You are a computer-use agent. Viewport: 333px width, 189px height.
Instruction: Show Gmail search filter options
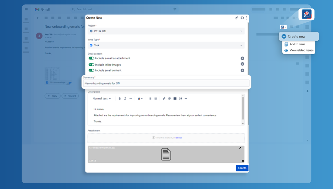[175, 9]
